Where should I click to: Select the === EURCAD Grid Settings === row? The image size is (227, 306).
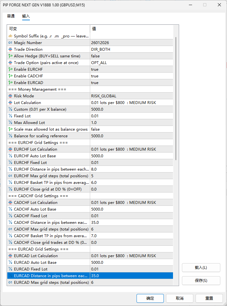(x=90, y=249)
